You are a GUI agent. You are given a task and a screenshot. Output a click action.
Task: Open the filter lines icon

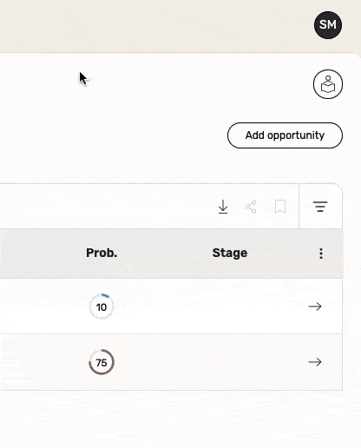click(x=320, y=207)
